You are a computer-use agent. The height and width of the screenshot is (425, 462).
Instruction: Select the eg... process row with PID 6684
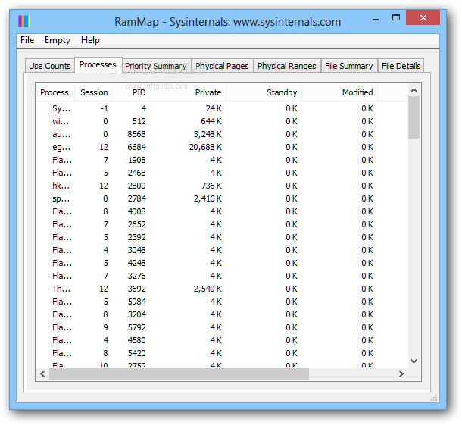tap(222, 147)
